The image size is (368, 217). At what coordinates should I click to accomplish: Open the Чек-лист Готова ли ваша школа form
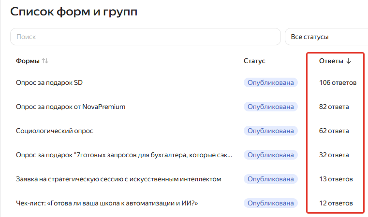click(107, 203)
